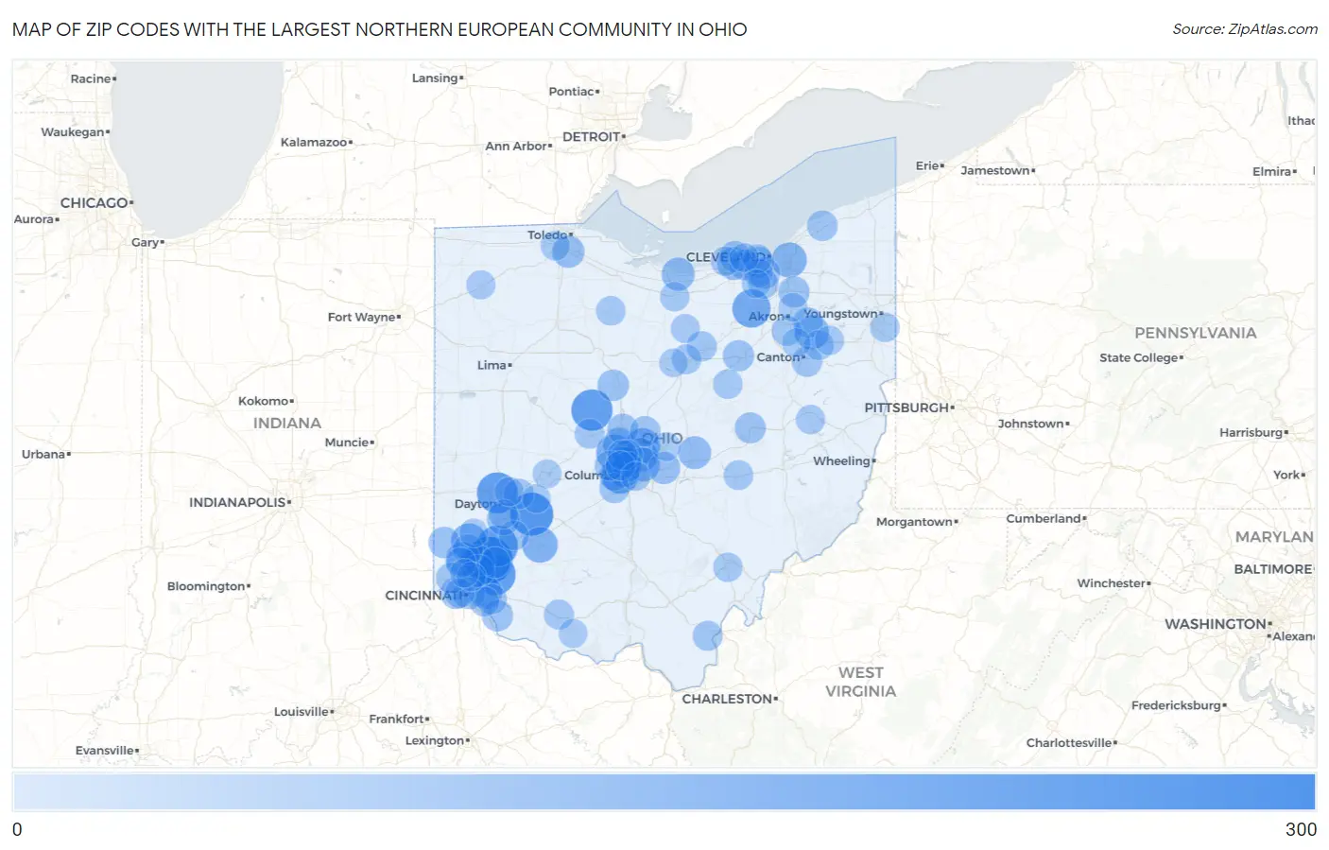Viewport: 1329px width, 850px height.
Task: Click the Kalamazoo city label
Action: point(314,143)
